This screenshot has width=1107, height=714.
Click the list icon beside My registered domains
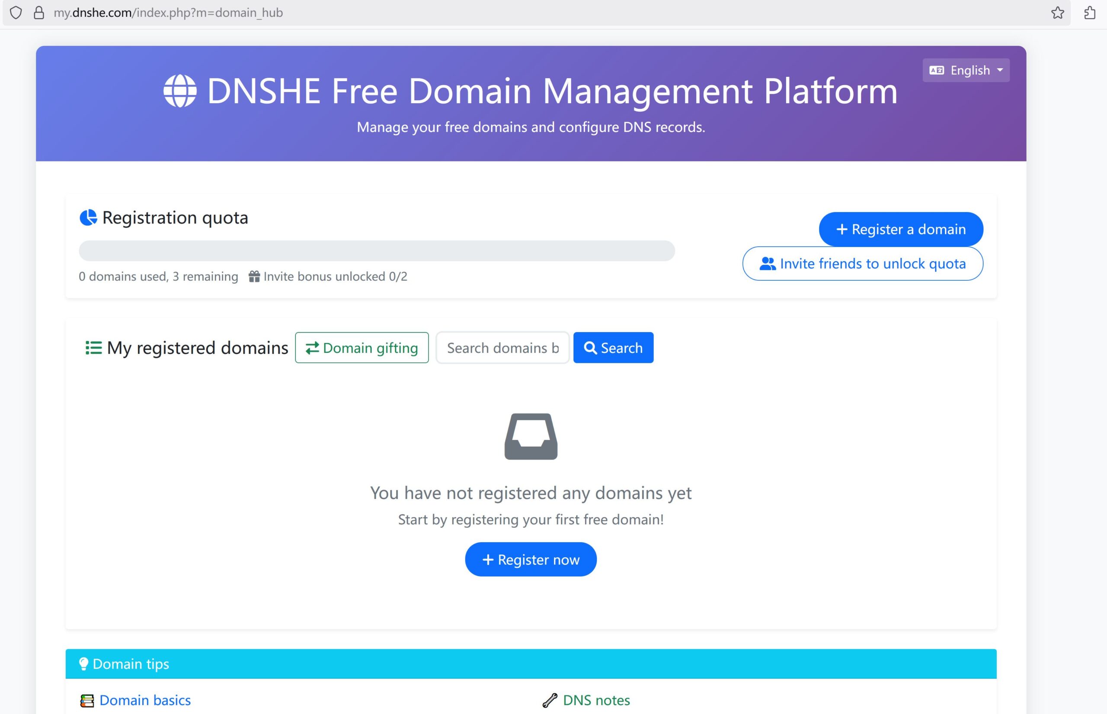[93, 348]
